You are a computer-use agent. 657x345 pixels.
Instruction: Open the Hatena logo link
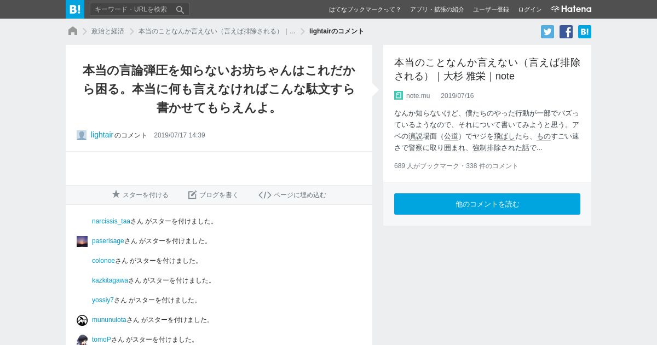[571, 9]
